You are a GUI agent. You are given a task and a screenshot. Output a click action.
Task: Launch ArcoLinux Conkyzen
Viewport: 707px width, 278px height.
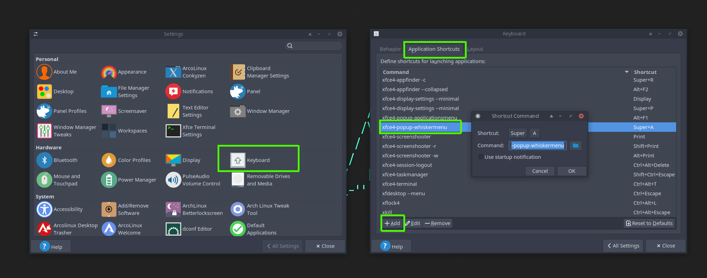(x=186, y=72)
